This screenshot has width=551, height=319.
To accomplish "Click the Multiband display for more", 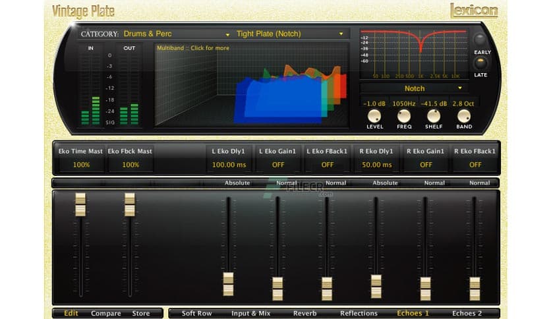I will point(252,84).
